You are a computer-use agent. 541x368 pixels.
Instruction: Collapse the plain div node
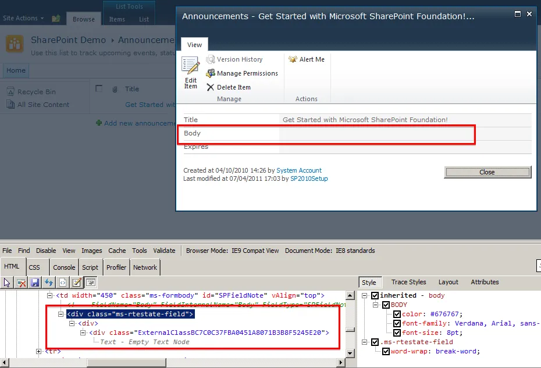pos(72,323)
